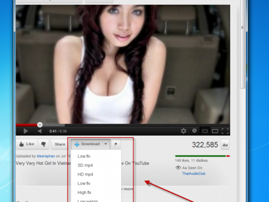Click the Share button
This screenshot has height=202, width=269.
[x=60, y=144]
